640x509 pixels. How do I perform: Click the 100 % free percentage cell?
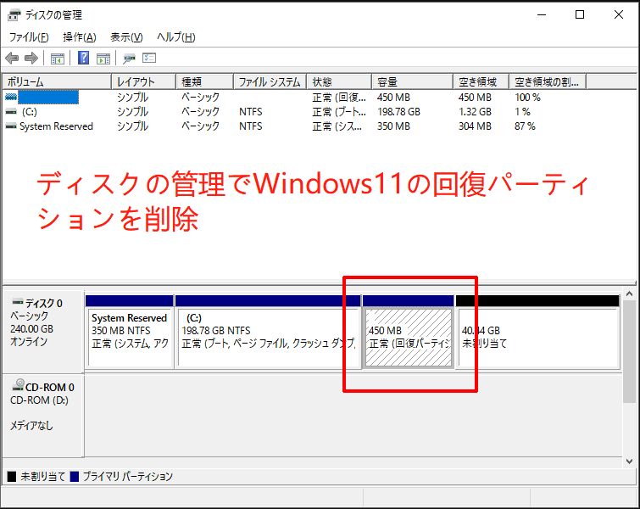[x=527, y=98]
